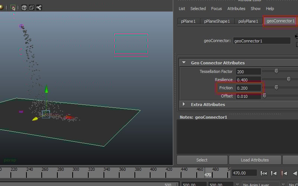Select the purple particle emitter at stream top
This screenshot has height=186, width=298.
22,26
